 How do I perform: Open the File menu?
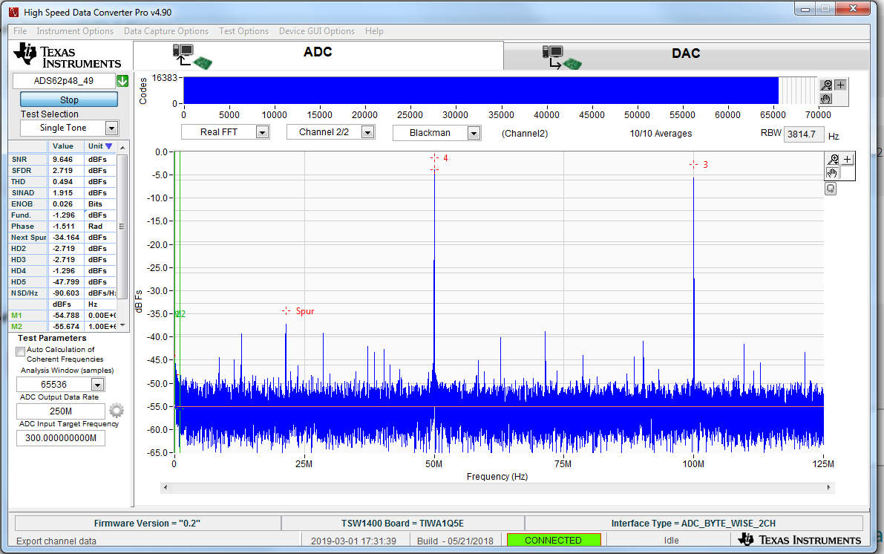[20, 31]
